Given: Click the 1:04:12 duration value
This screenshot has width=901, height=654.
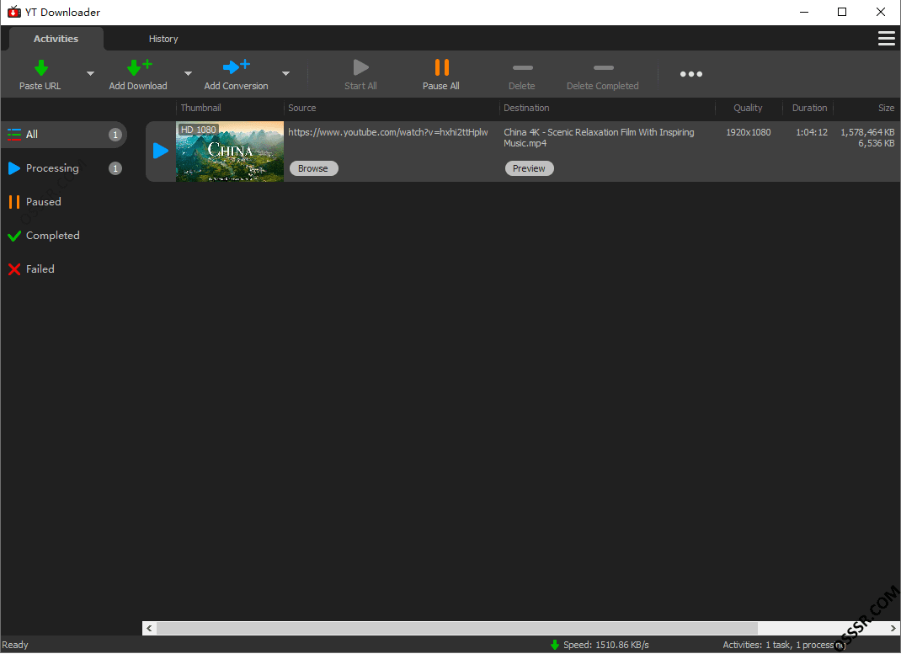Looking at the screenshot, I should [812, 133].
